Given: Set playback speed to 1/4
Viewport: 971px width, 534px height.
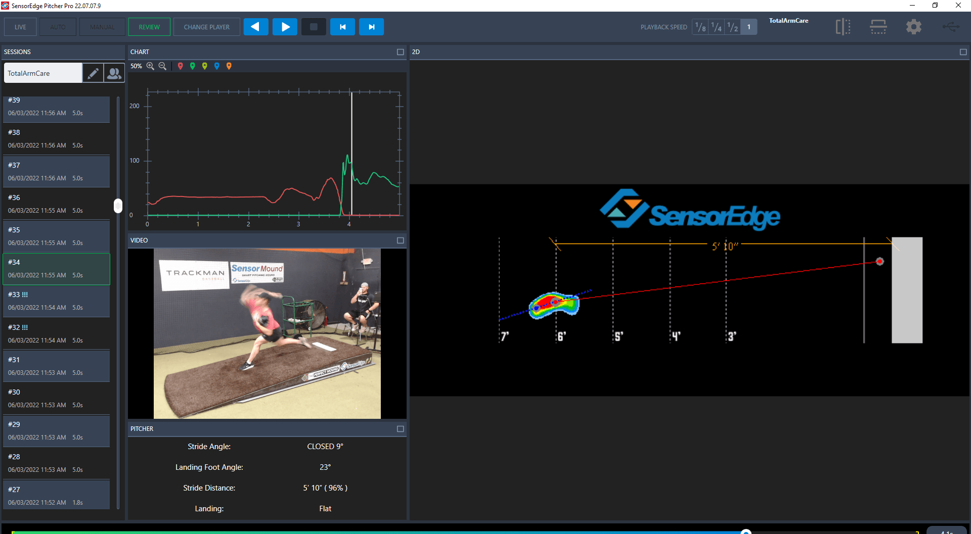Looking at the screenshot, I should [x=716, y=27].
